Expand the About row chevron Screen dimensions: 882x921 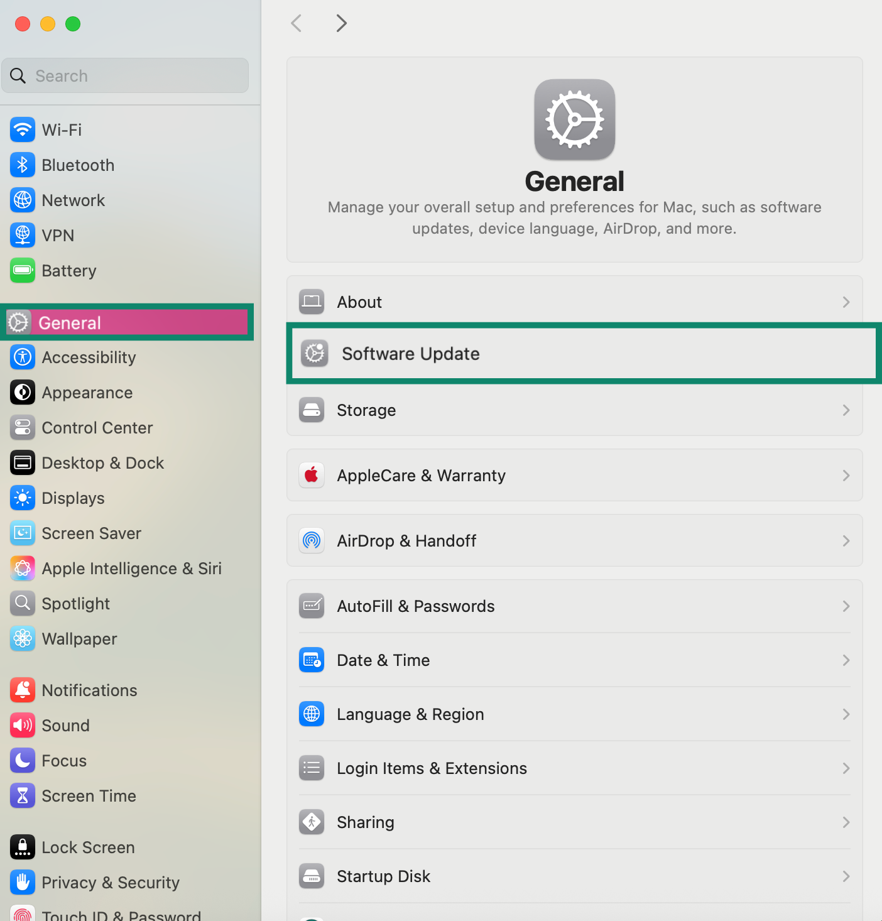pos(846,302)
